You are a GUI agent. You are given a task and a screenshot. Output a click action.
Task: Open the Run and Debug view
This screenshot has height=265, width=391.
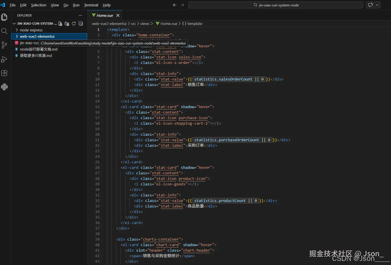click(4, 59)
